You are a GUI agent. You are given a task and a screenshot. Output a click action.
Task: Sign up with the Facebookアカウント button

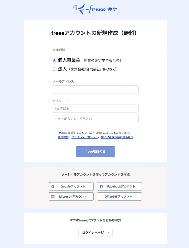coord(119,186)
